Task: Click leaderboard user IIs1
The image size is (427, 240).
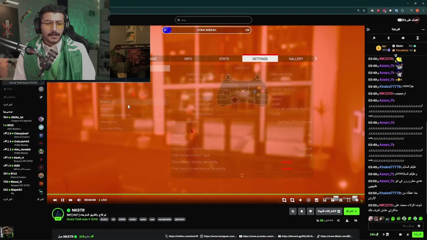Action: coord(384,46)
